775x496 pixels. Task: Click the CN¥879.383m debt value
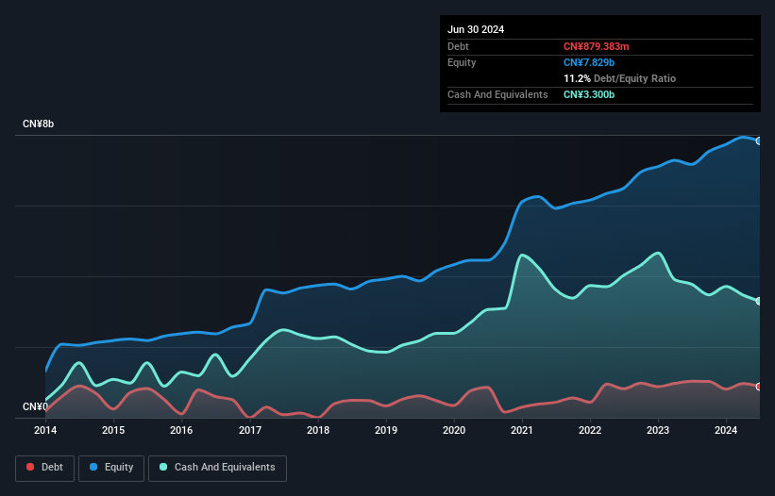click(x=596, y=46)
